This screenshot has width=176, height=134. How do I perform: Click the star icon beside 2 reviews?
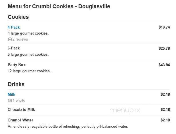tap(10, 39)
